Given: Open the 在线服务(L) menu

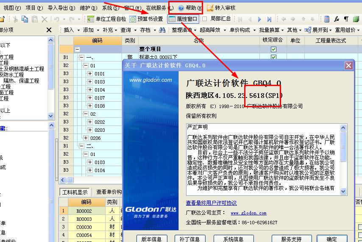Looking at the screenshot, I should click(159, 8).
